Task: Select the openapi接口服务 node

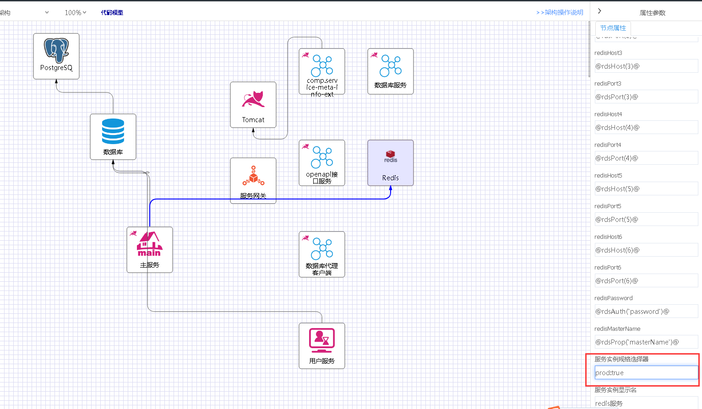Action: click(322, 162)
